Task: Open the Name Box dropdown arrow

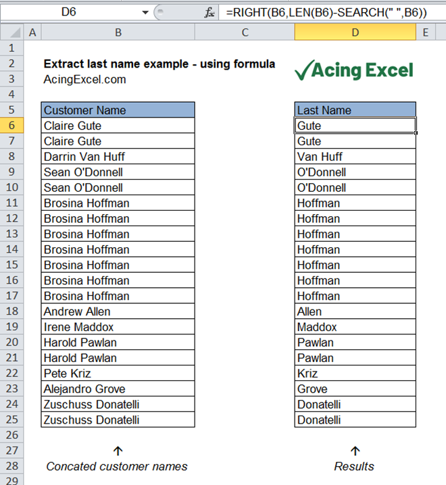Action: coord(145,13)
